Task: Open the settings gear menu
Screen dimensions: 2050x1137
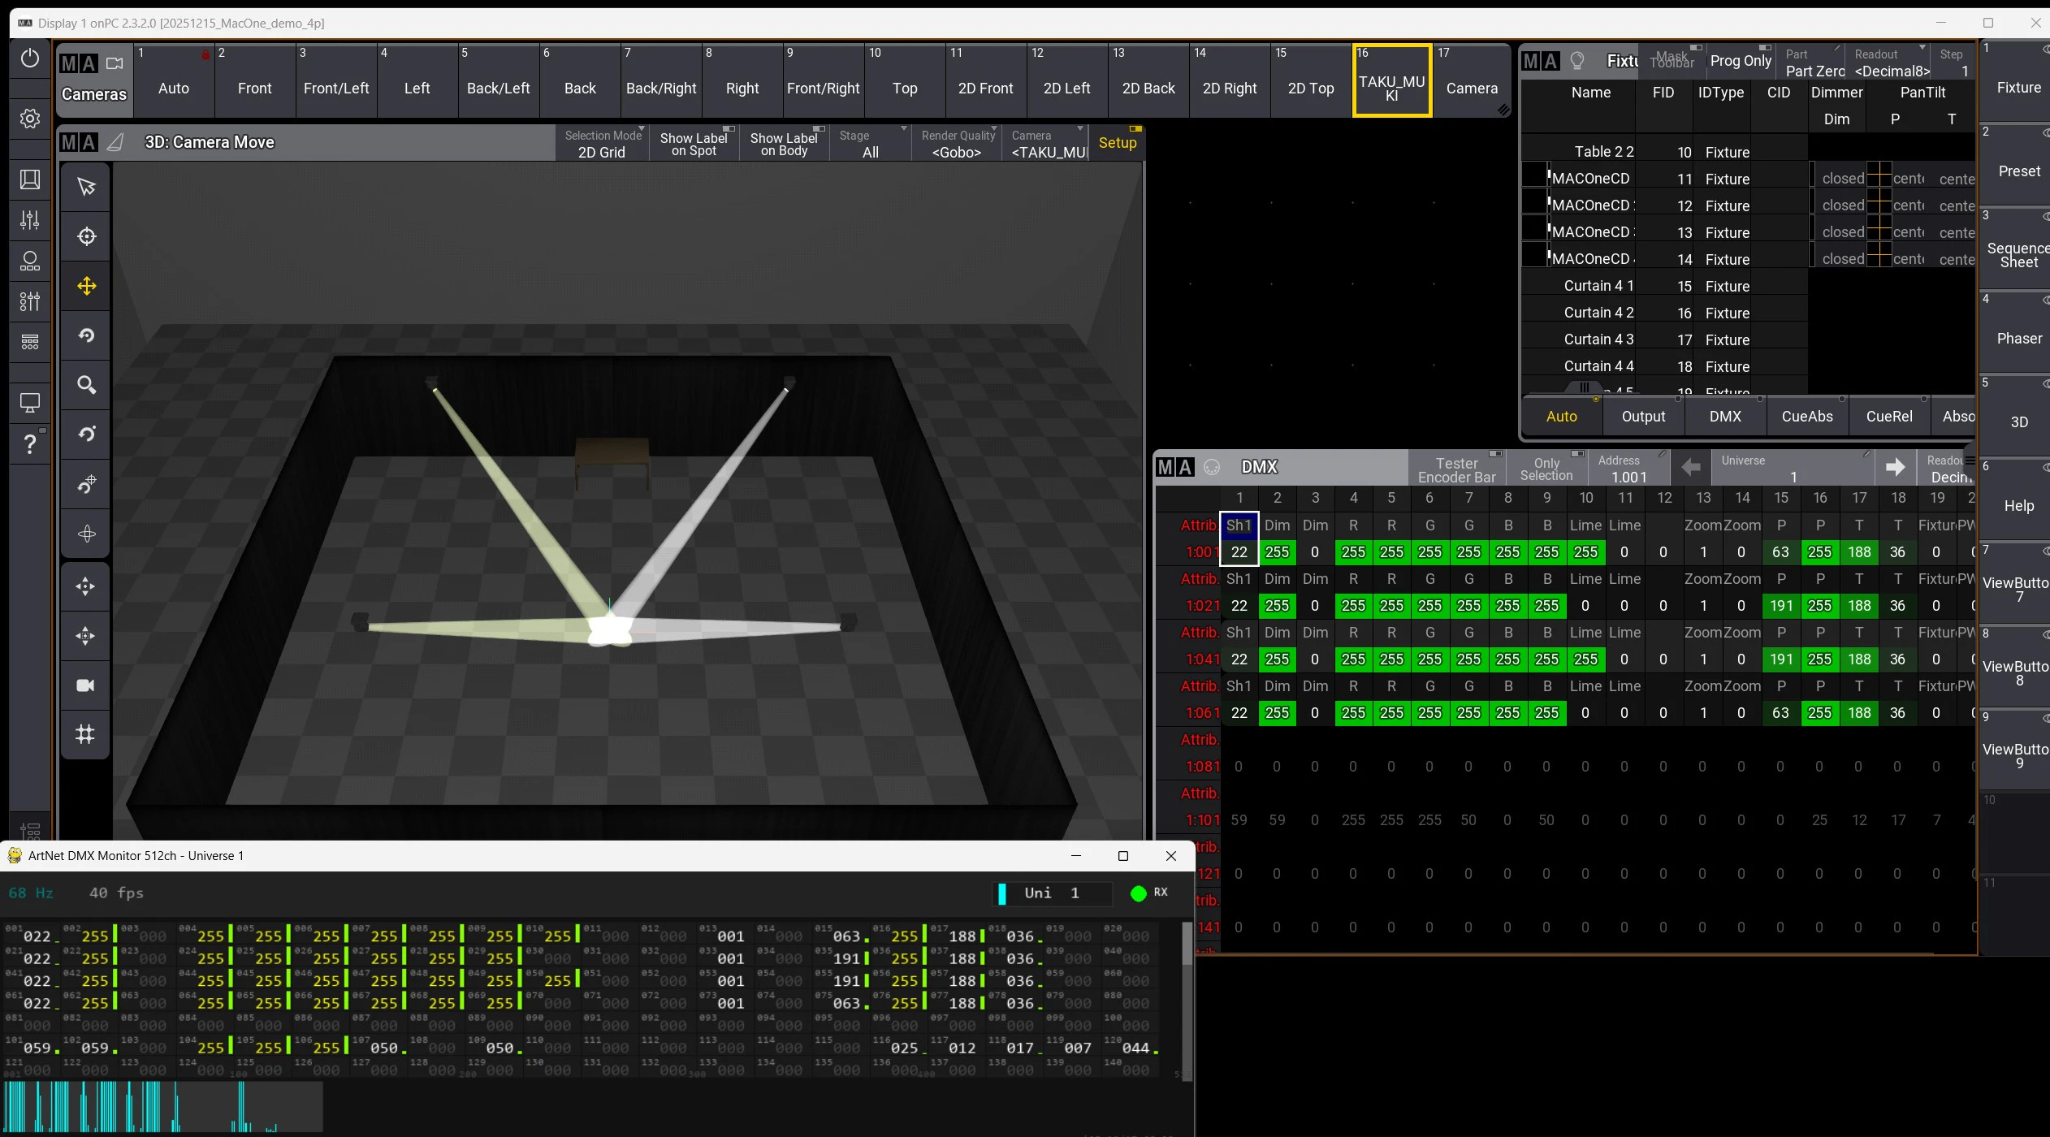Action: [x=30, y=119]
